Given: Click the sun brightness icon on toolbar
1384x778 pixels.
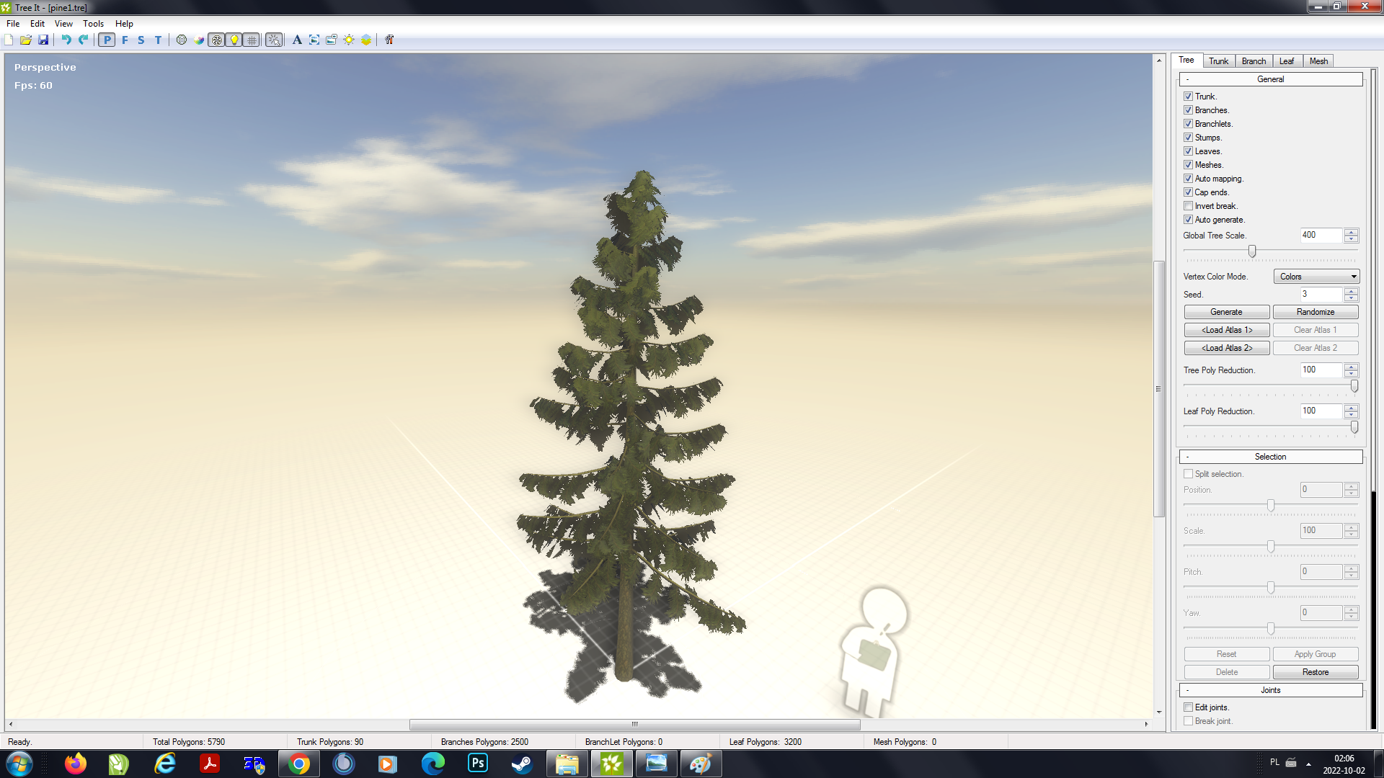Looking at the screenshot, I should [348, 40].
